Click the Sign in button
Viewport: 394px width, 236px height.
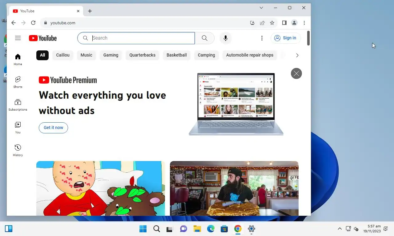click(286, 38)
